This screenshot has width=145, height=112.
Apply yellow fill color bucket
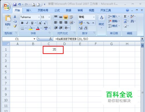[x=31, y=28]
